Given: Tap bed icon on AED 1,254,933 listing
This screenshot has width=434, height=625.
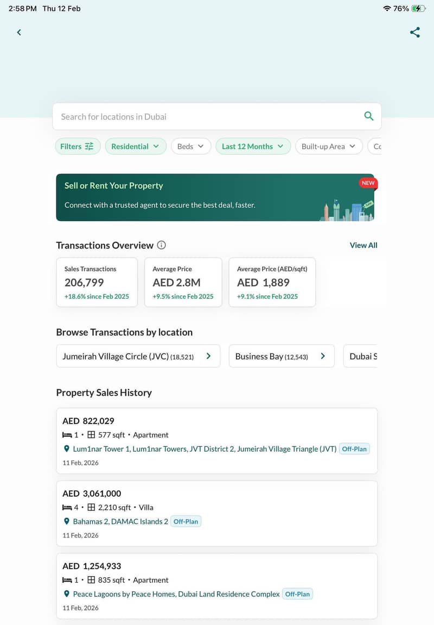Looking at the screenshot, I should point(67,580).
